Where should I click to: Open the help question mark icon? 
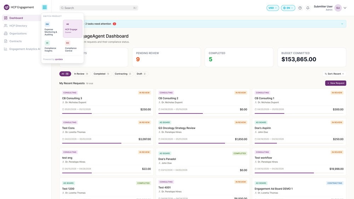pos(300,8)
